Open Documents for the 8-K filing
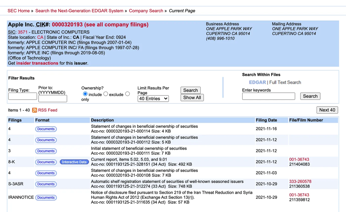Image resolution: width=346 pixels, height=212 pixels. [46, 162]
